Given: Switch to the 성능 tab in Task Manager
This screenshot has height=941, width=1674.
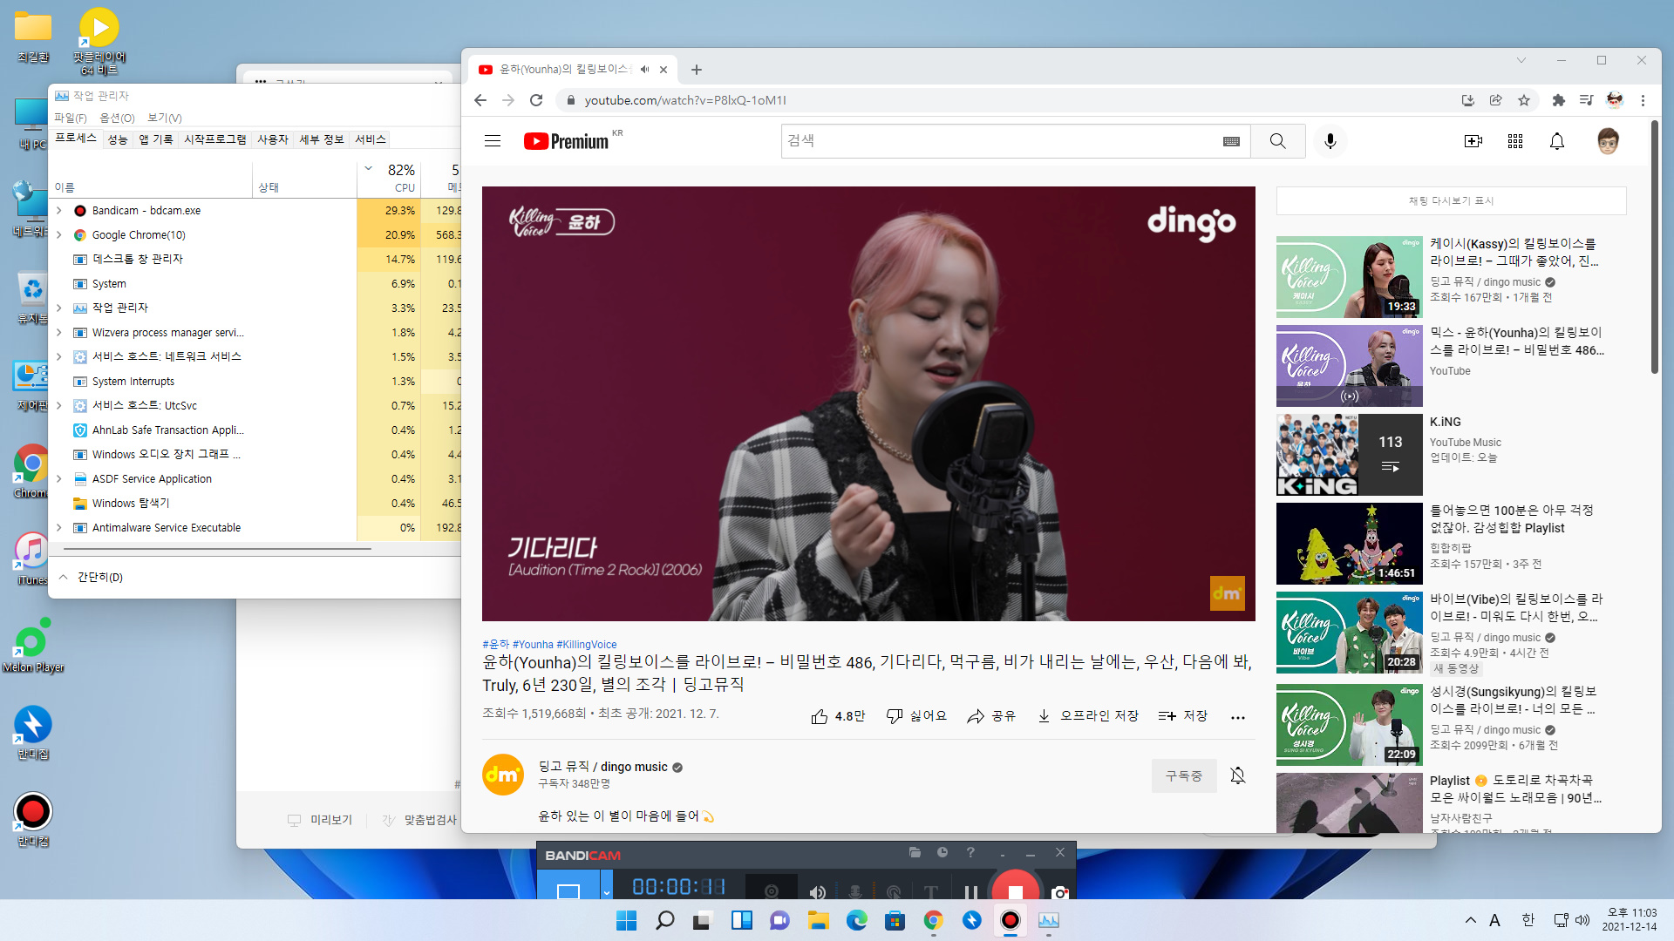Looking at the screenshot, I should click(118, 139).
